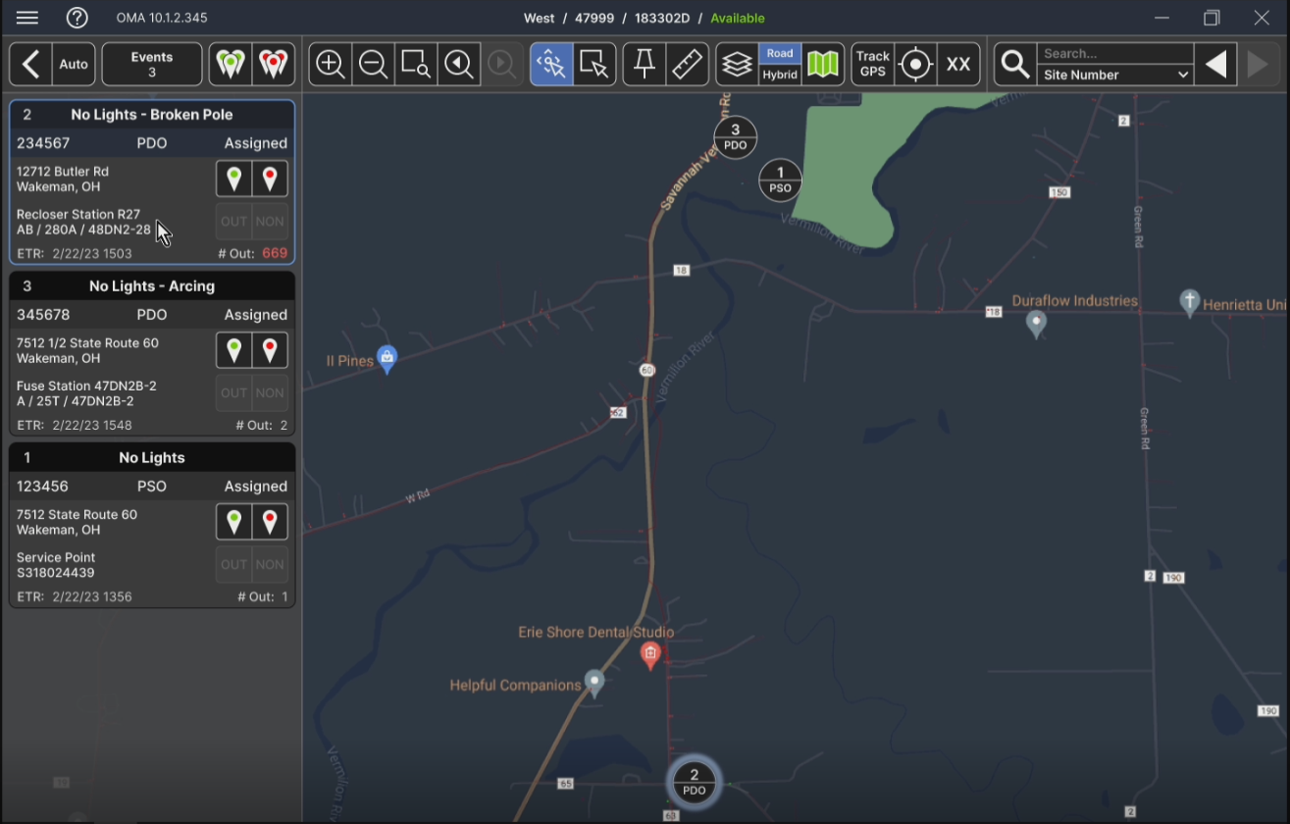Select the Zoom Out magnifier tool
1290x824 pixels.
[373, 64]
